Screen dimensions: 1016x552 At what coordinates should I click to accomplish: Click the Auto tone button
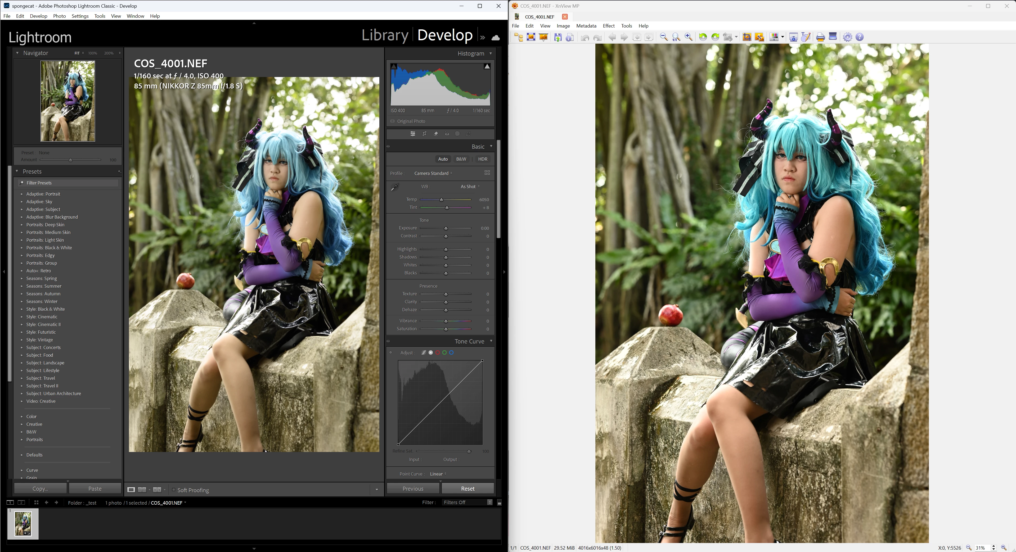pos(443,159)
